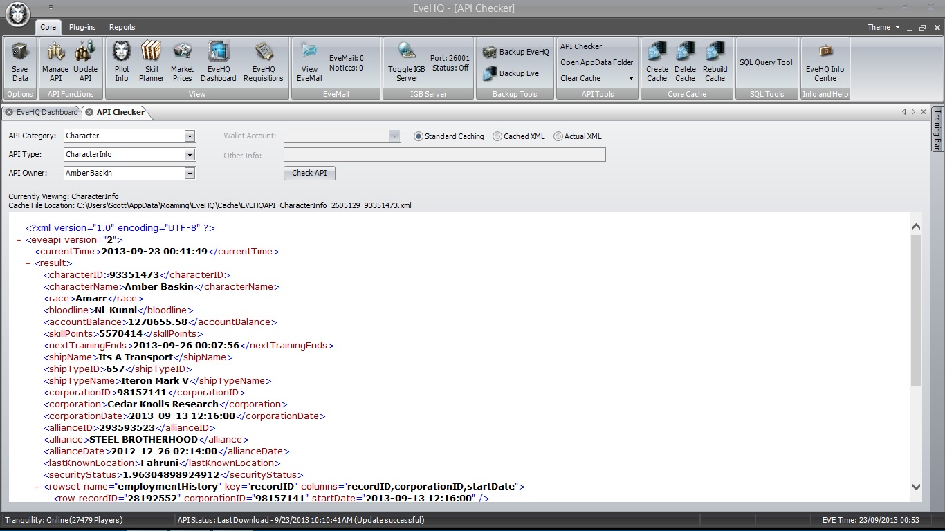This screenshot has width=945, height=531.
Task: Click API Checker in API Tools
Action: point(581,46)
